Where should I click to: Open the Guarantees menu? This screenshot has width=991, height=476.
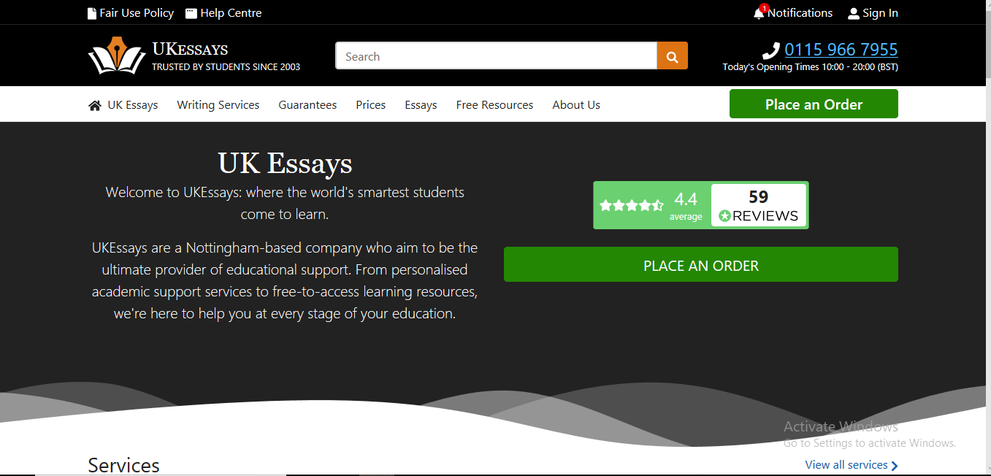click(x=307, y=105)
